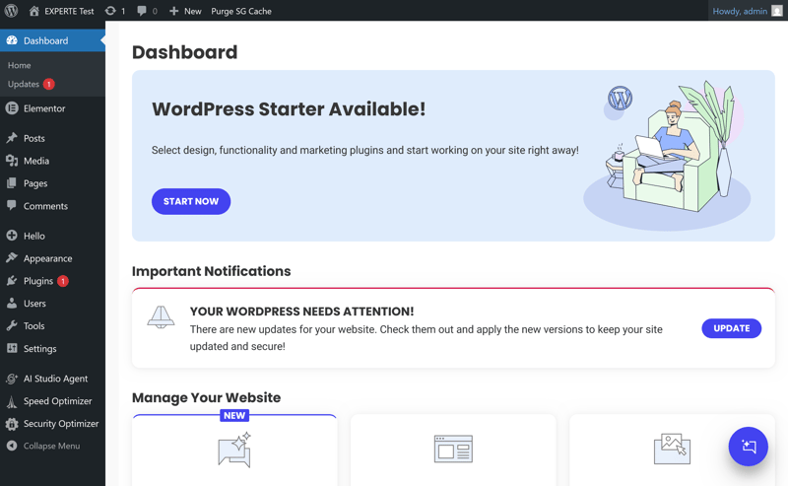
Task: Open the Comments menu
Action: coord(53,205)
